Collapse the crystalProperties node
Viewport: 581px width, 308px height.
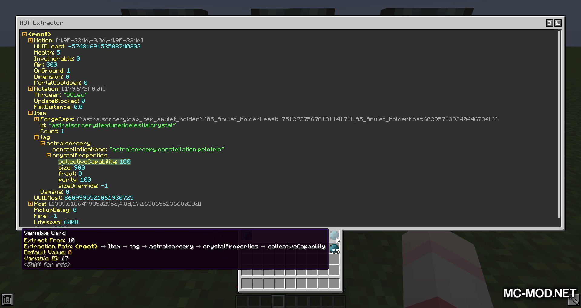[x=49, y=155]
